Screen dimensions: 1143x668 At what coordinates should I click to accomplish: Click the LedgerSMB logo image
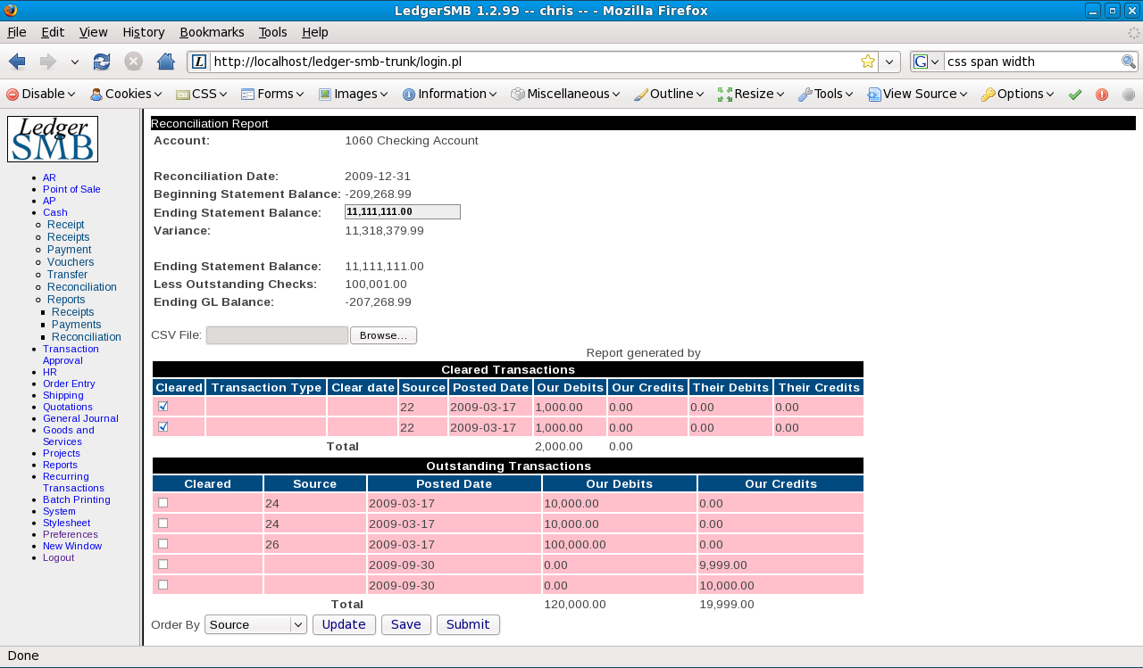[53, 139]
